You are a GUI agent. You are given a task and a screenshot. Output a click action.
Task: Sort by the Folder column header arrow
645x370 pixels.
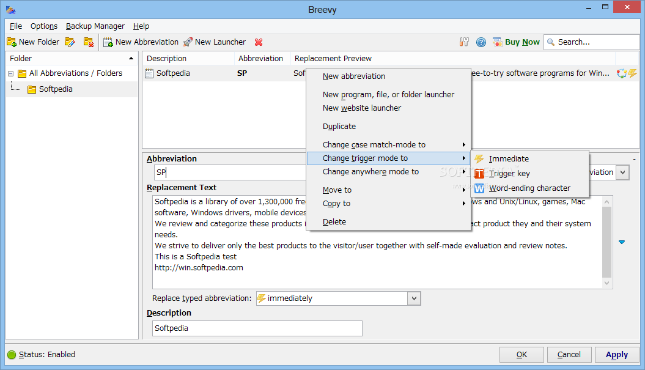click(x=131, y=59)
